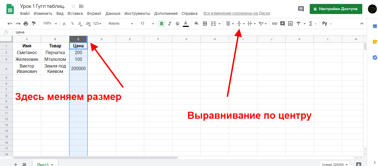Open horizontal align dropdown
Image resolution: width=378 pixels, height=166 pixels.
tap(230, 24)
